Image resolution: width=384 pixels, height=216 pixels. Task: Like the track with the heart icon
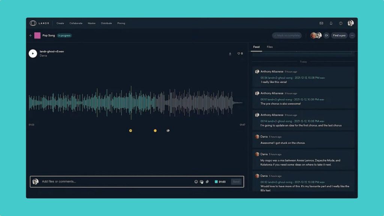238,54
